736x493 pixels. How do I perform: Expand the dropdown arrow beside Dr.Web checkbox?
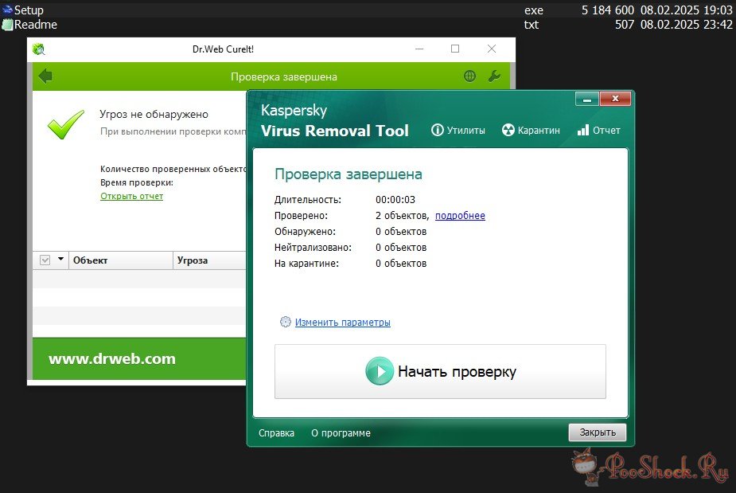[x=60, y=259]
